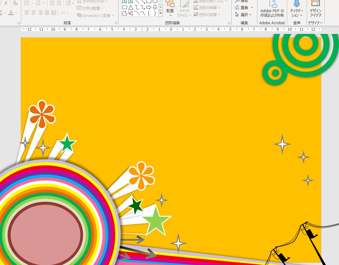This screenshot has height=265, width=339.
Task: Click SmartArt に変換 button
Action: [x=95, y=15]
